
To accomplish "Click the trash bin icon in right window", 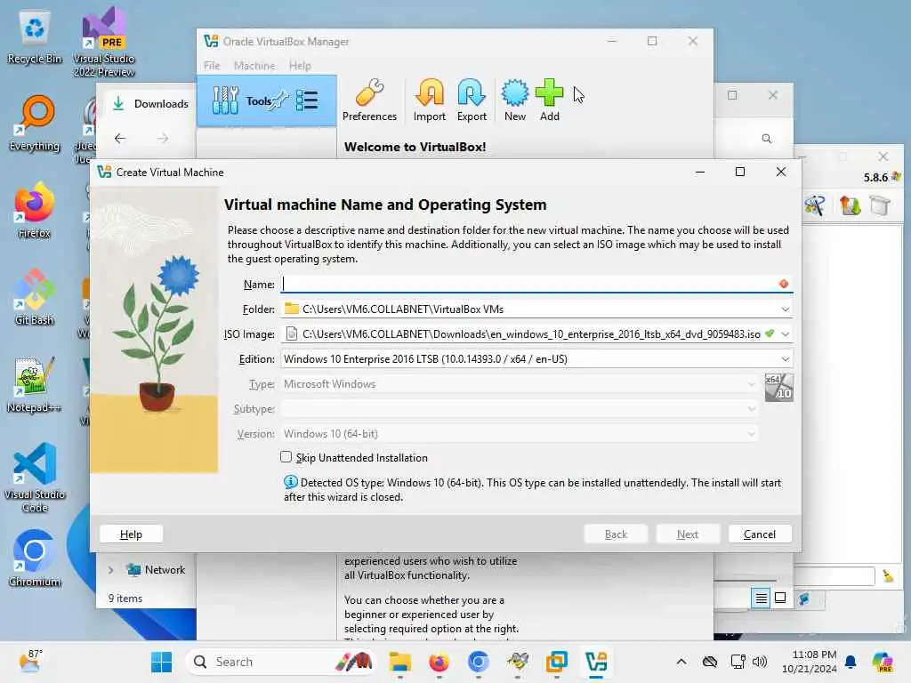I will click(880, 205).
